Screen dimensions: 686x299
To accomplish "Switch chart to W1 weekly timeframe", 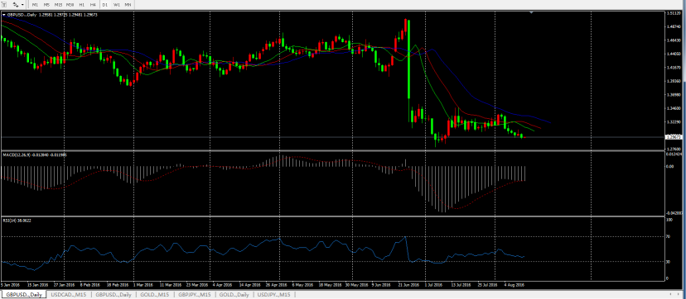I will [116, 4].
